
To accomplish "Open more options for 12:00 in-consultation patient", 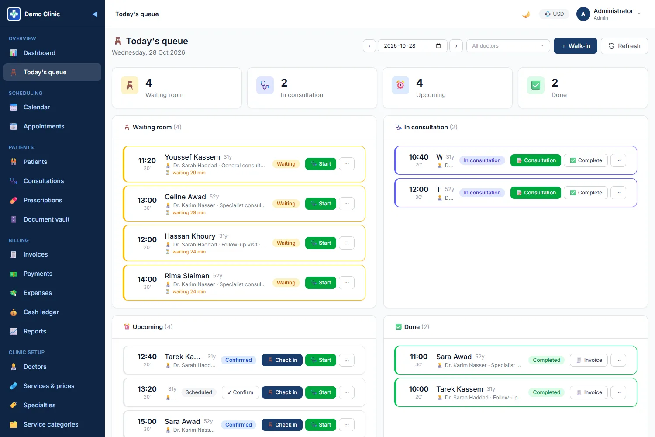I will coord(618,193).
